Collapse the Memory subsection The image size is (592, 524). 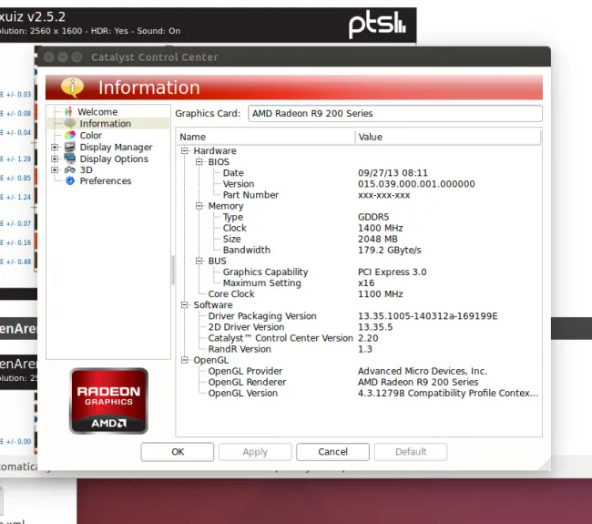click(199, 206)
